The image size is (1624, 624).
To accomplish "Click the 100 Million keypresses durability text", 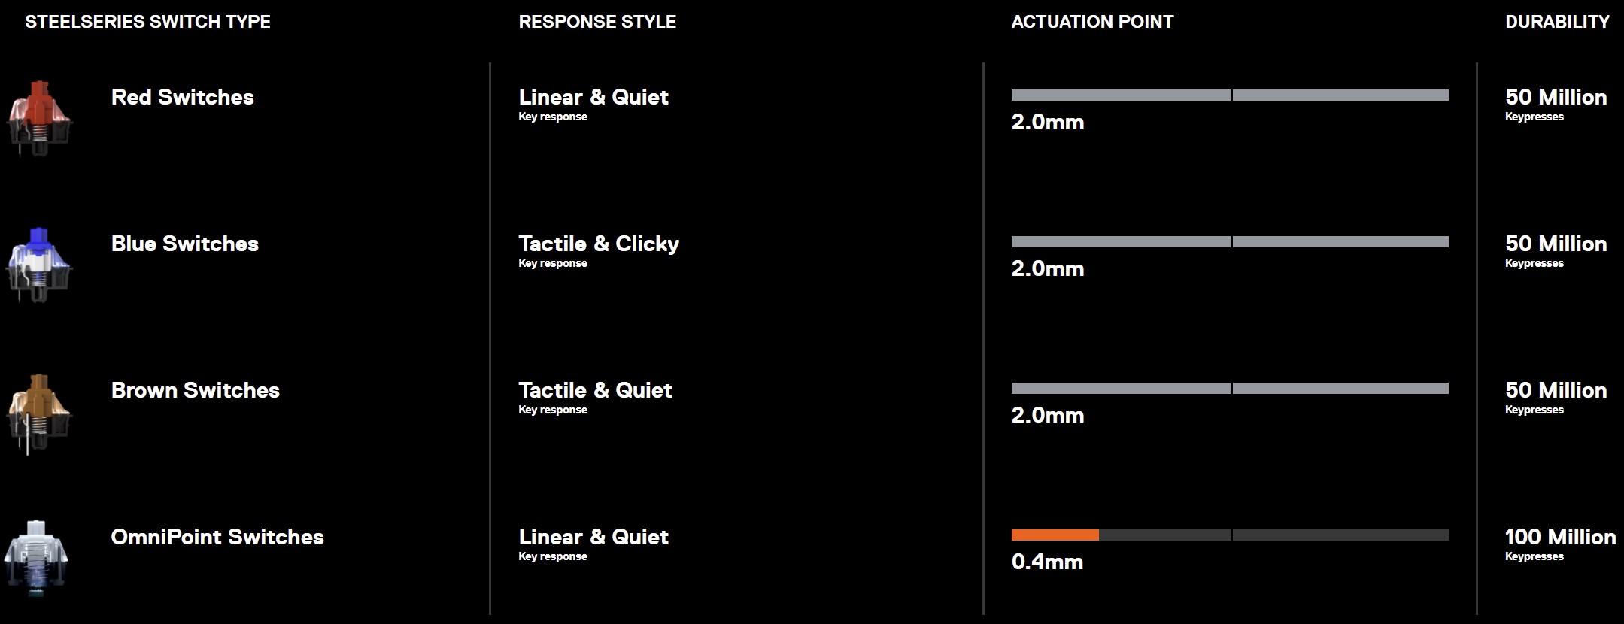I will coord(1560,544).
